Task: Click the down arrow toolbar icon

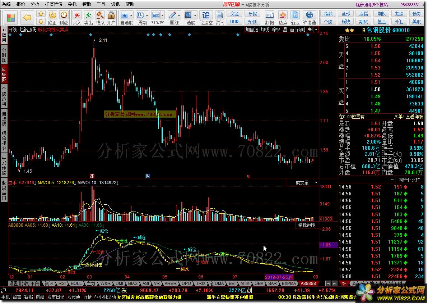Action: pyautogui.click(x=41, y=21)
